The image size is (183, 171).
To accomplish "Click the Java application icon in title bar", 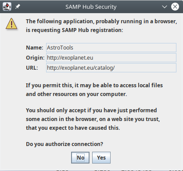I will pos(7,7).
